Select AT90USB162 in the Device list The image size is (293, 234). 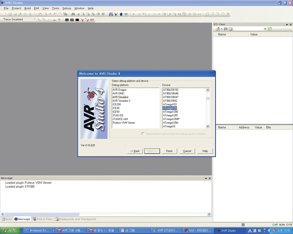tap(171, 90)
